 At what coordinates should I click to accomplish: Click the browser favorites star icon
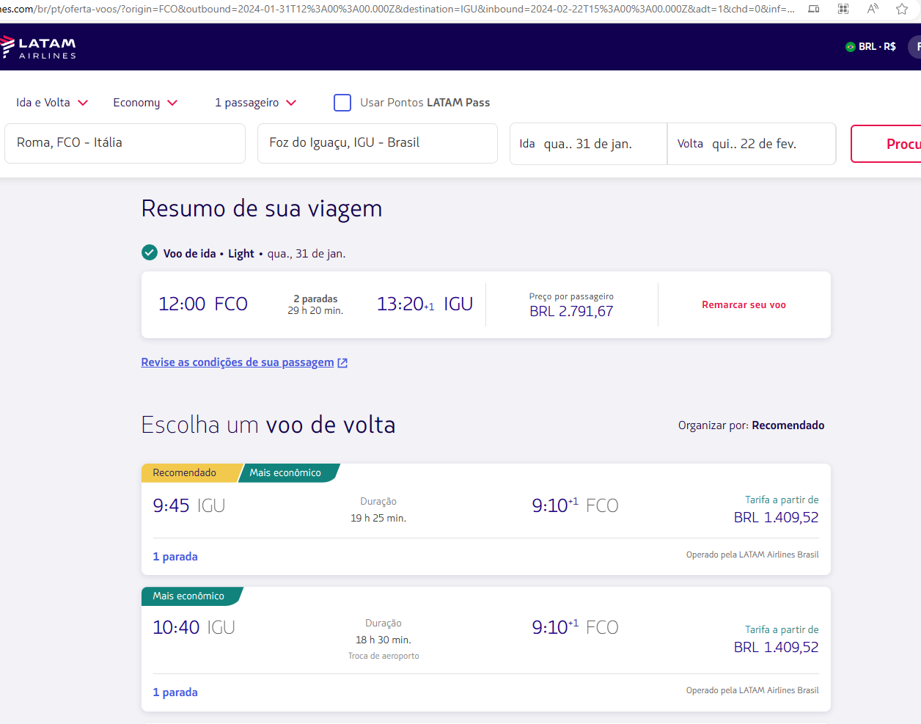pyautogui.click(x=902, y=9)
